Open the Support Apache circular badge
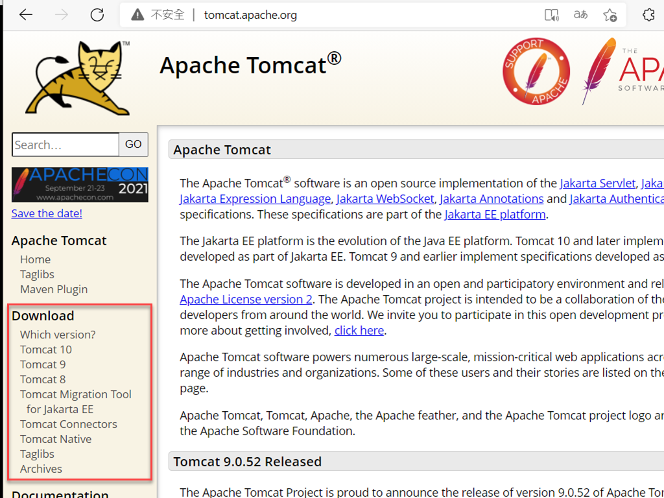Image resolution: width=664 pixels, height=498 pixels. pos(536,71)
